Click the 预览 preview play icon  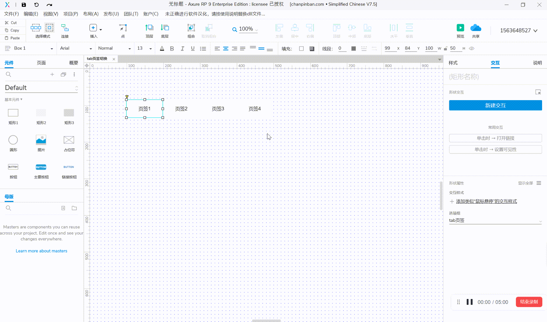tap(460, 28)
